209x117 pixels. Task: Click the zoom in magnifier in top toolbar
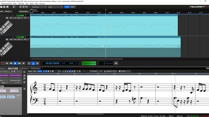click(20, 7)
